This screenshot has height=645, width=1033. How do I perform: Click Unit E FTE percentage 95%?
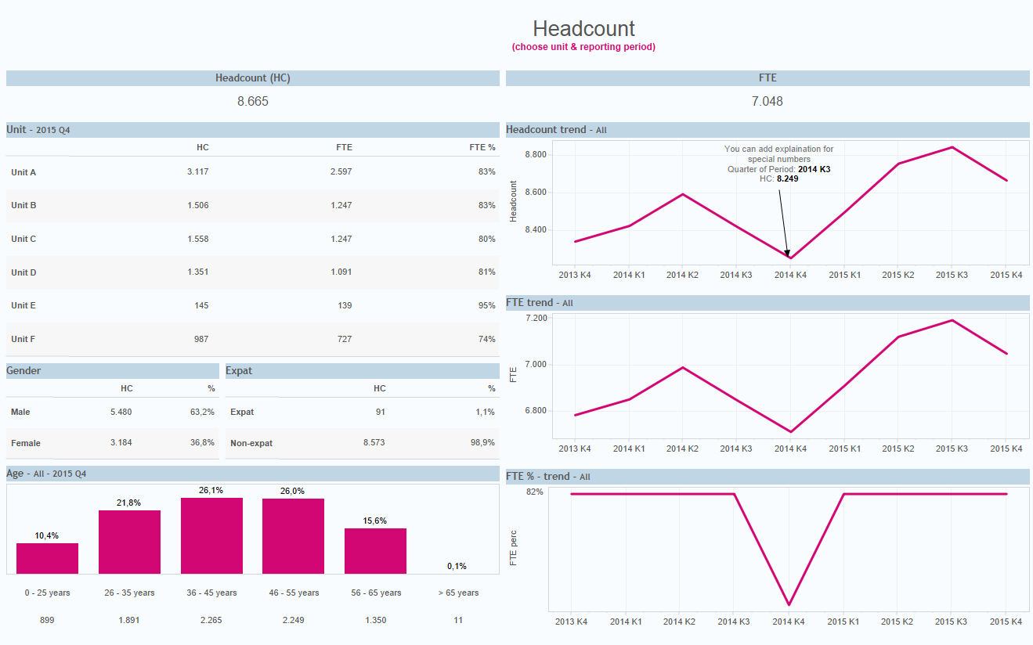487,305
